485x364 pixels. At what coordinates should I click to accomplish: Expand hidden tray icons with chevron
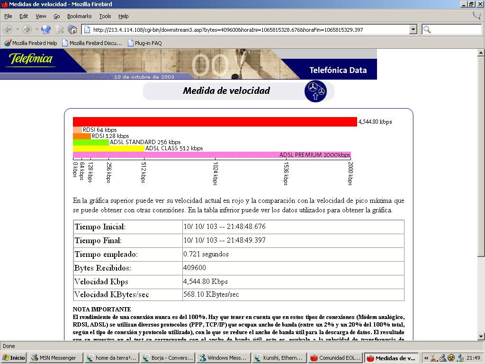426,358
